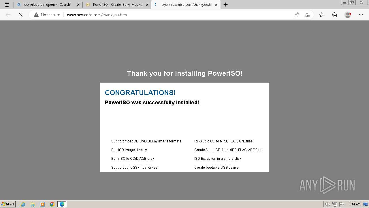
Task: Open the Action Center flag icon
Action: [342, 204]
